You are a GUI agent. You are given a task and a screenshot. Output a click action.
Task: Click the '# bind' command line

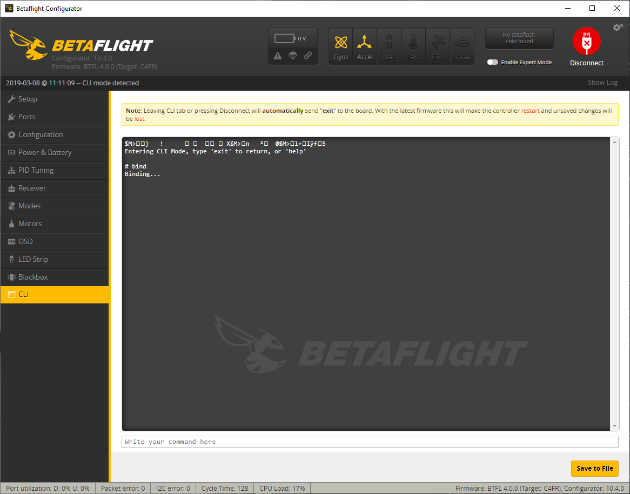(136, 166)
